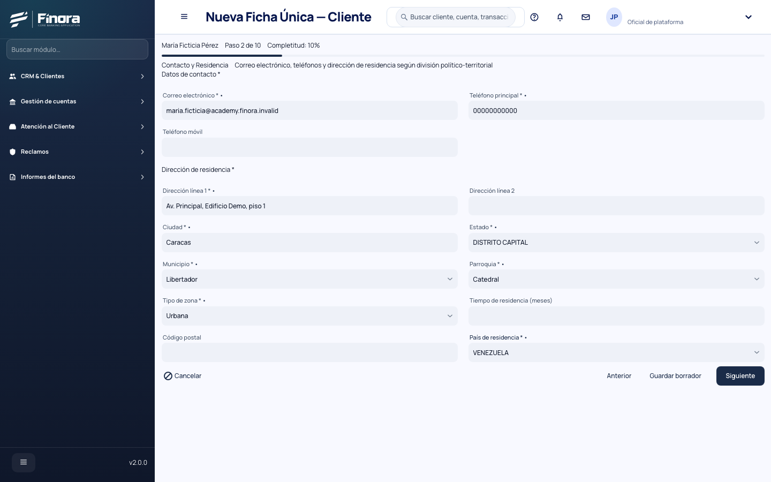Screen dimensions: 771x482
Task: Click the Teléfono principal field
Action: point(616,111)
